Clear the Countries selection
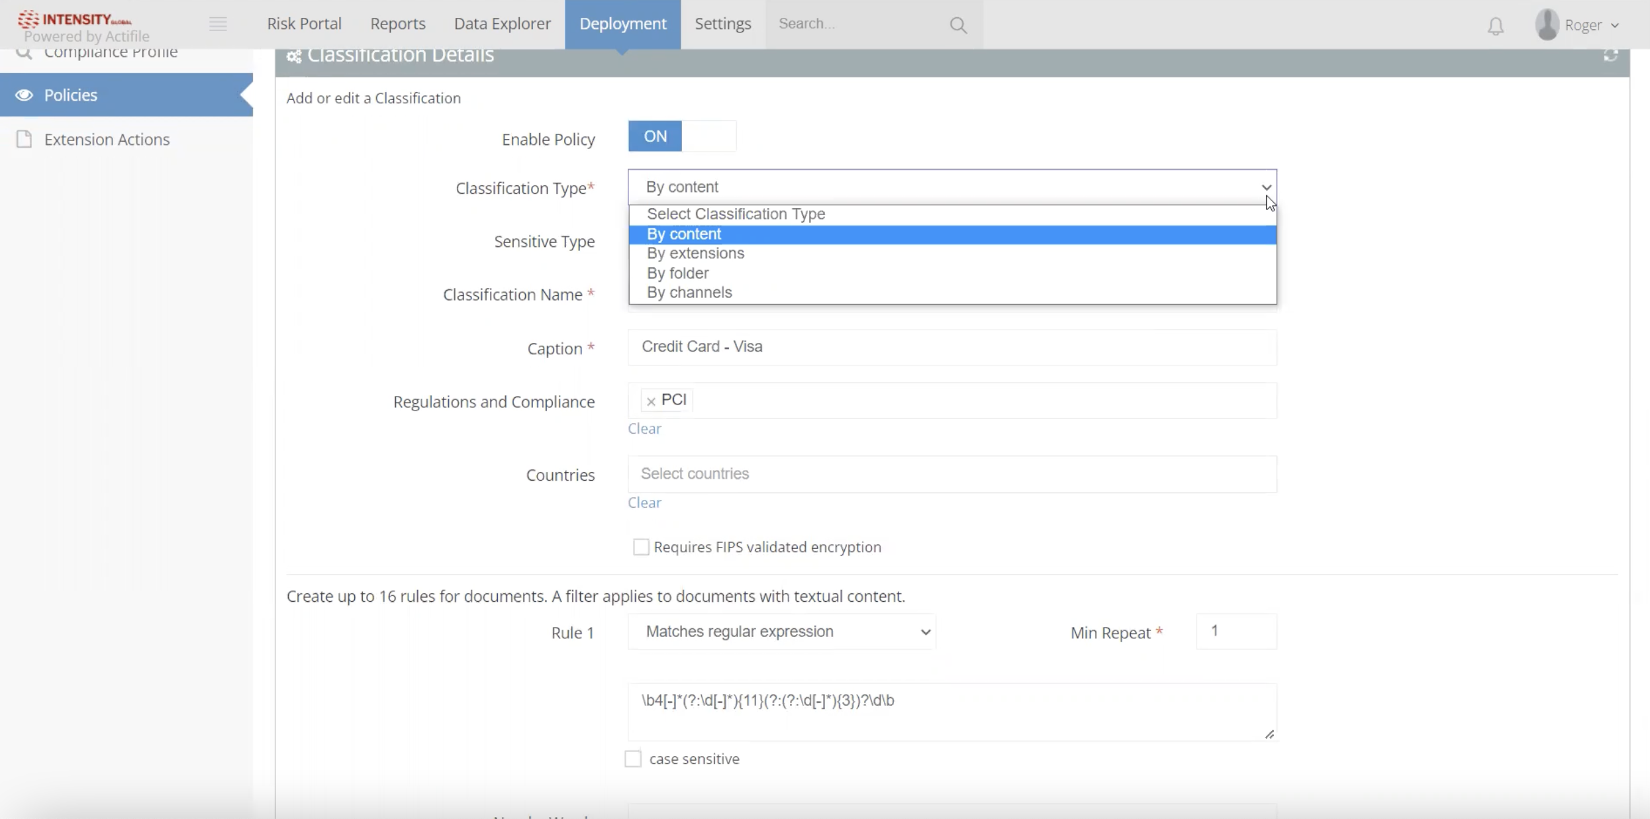1650x819 pixels. tap(644, 503)
